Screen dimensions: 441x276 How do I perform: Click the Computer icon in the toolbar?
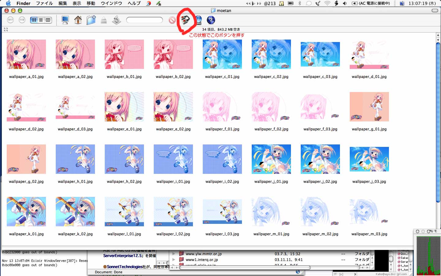coord(65,20)
